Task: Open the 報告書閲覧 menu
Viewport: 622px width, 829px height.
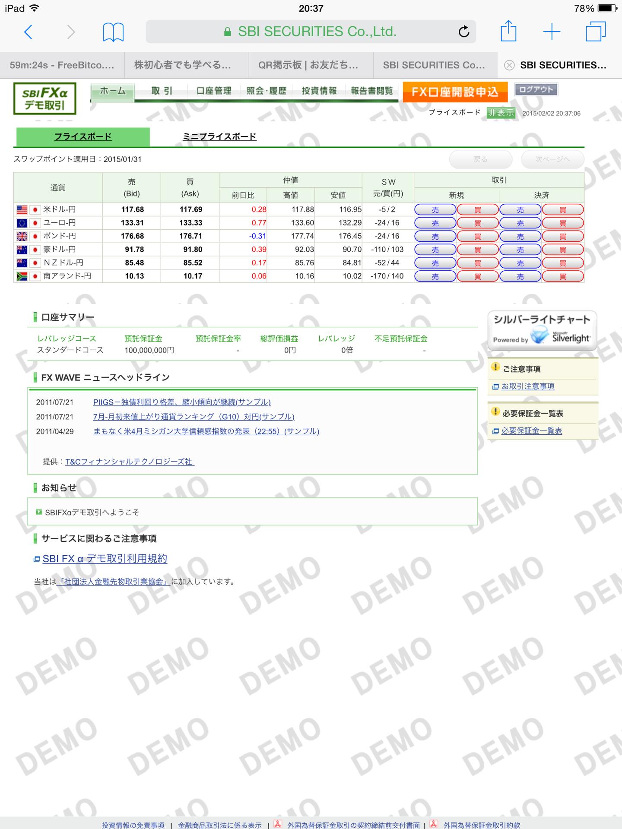Action: 372,91
